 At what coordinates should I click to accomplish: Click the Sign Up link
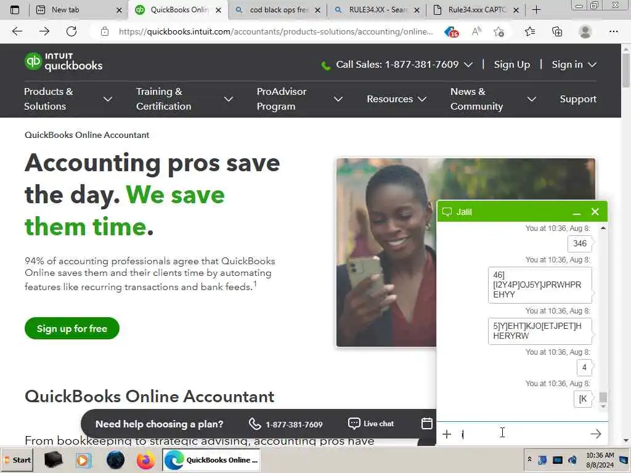512,64
